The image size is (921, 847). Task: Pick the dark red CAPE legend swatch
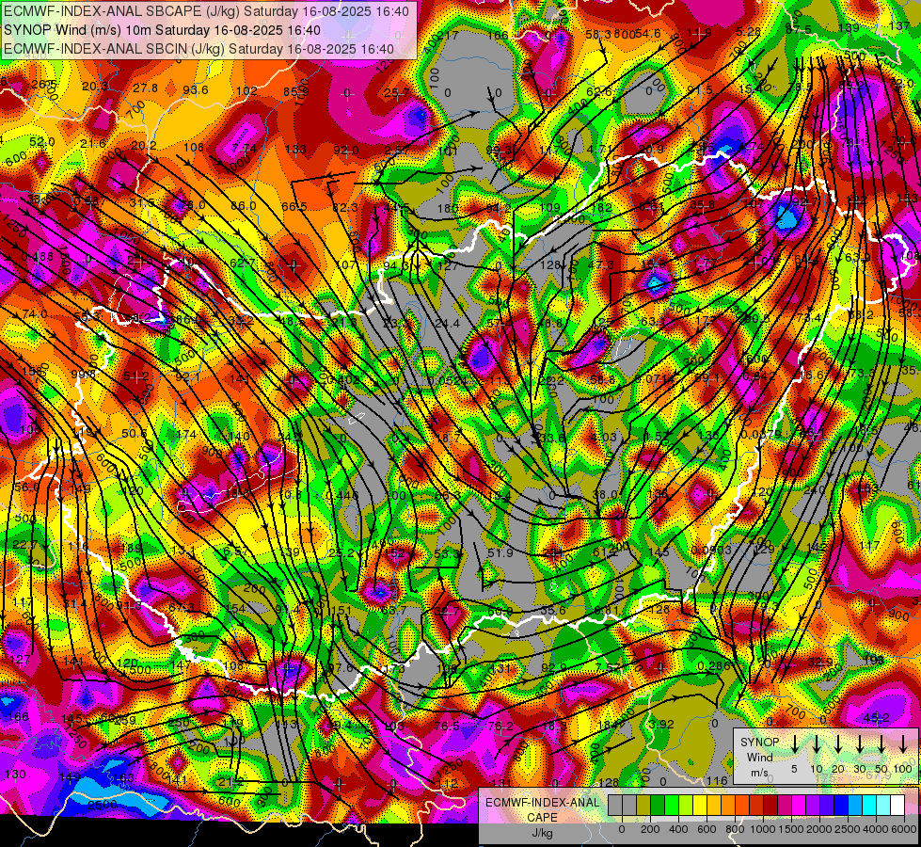click(x=770, y=805)
